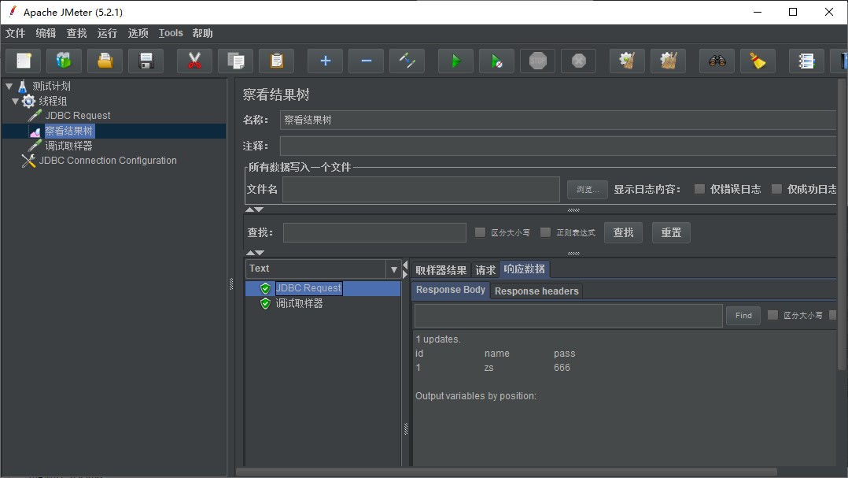
Task: Click the green shield next to 调试取样器 result
Action: click(265, 304)
